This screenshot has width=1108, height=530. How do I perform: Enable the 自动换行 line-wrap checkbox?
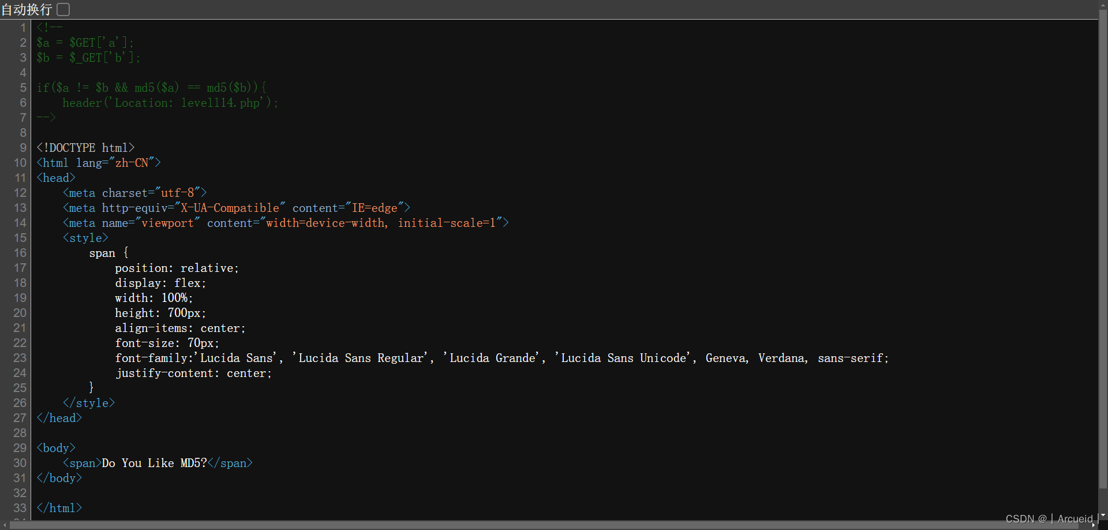(x=63, y=9)
